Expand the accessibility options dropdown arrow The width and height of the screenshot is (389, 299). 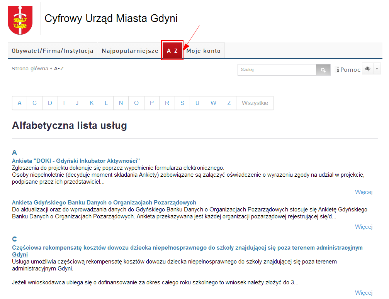[377, 69]
